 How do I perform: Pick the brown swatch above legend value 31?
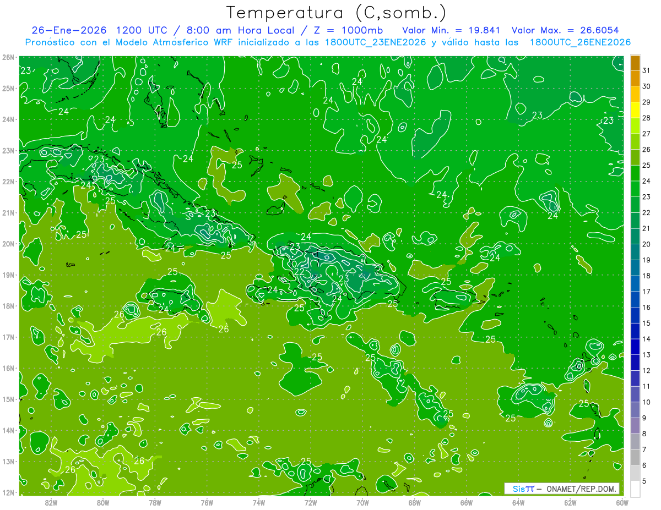click(635, 63)
